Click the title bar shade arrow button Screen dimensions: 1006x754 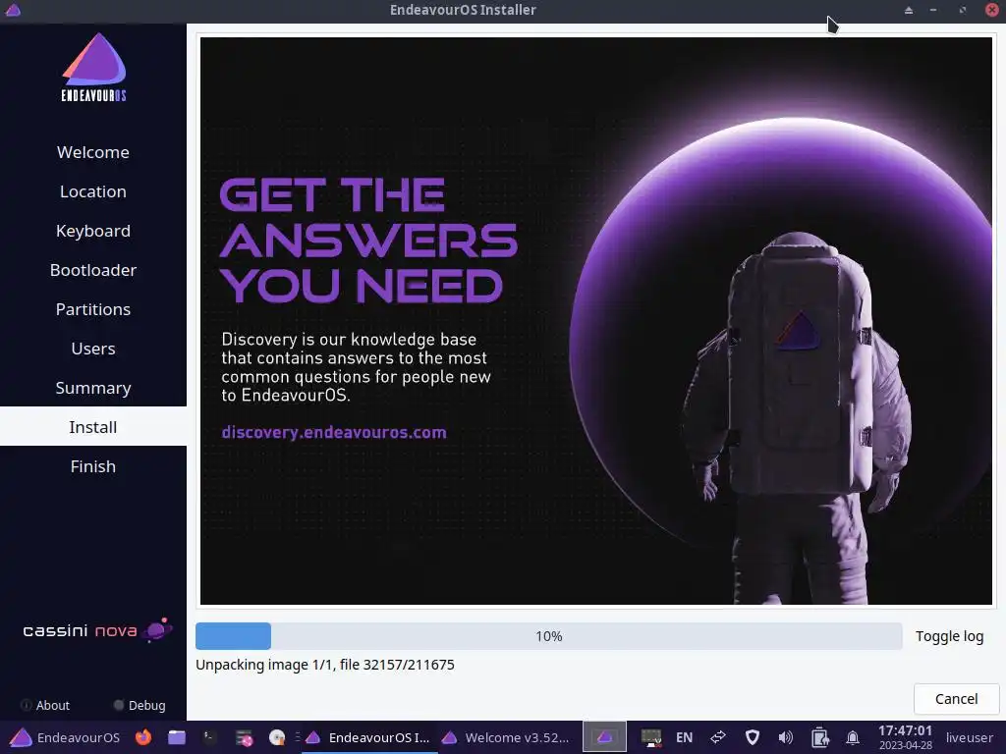(909, 10)
